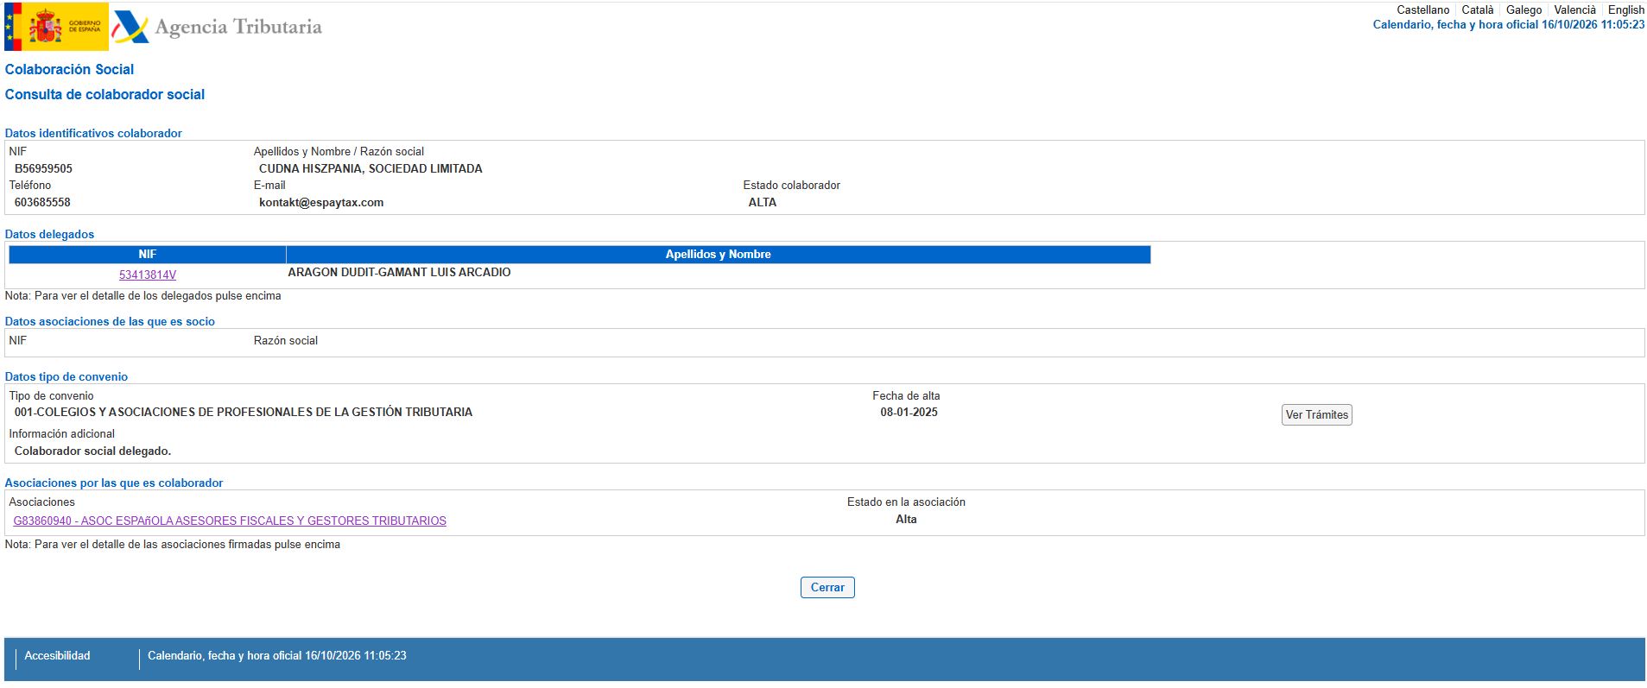Open the Accesibilidad footer link
This screenshot has height=688, width=1647.
57,656
